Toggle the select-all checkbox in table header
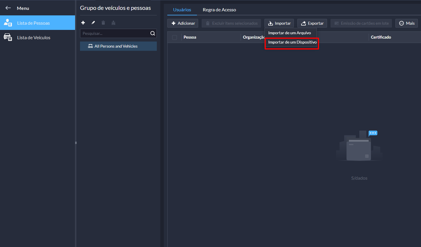The width and height of the screenshot is (421, 247). tap(175, 37)
